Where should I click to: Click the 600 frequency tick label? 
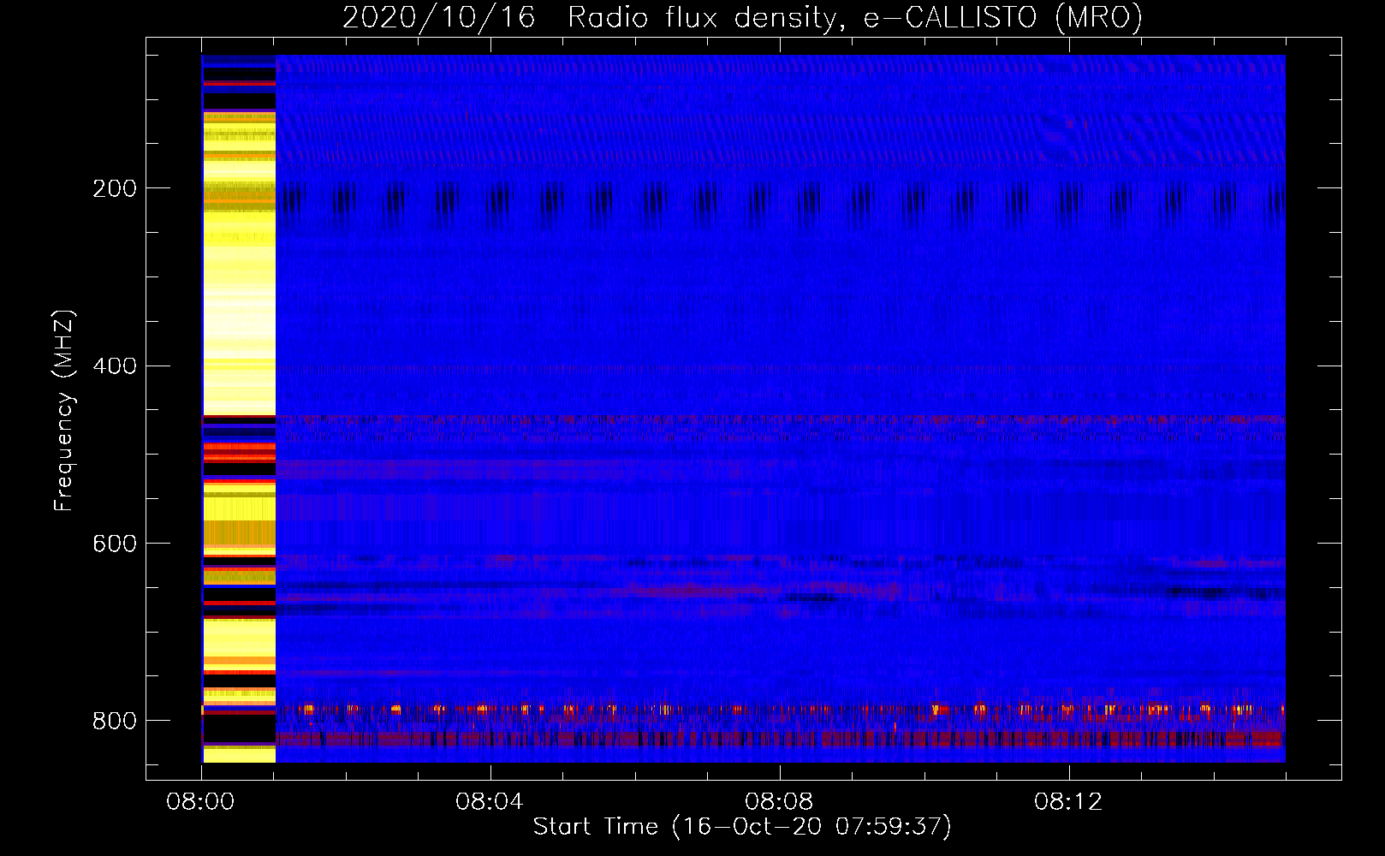[x=114, y=544]
